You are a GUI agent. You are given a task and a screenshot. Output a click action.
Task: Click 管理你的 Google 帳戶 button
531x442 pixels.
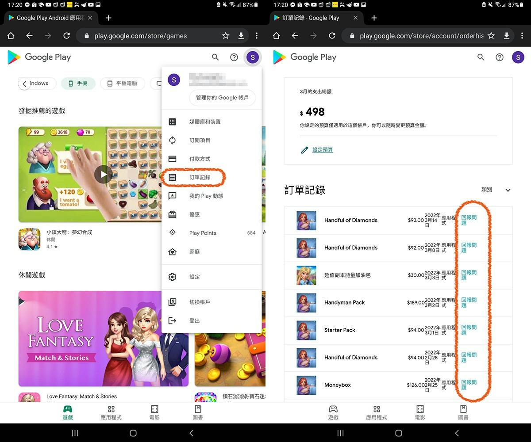click(x=222, y=98)
